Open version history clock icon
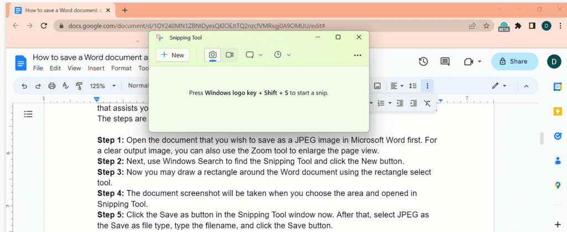The width and height of the screenshot is (567, 232). tap(423, 62)
